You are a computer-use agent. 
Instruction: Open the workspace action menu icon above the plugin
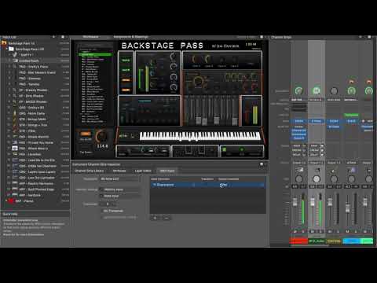(x=262, y=37)
